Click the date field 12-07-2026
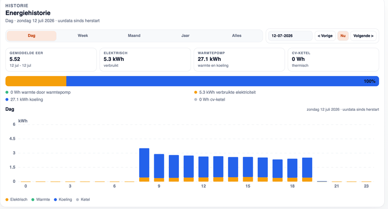Screen dimensions: 388x209 tap(290, 36)
